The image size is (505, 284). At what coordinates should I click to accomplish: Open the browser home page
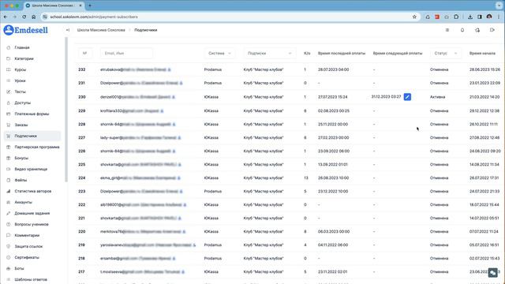[33, 17]
